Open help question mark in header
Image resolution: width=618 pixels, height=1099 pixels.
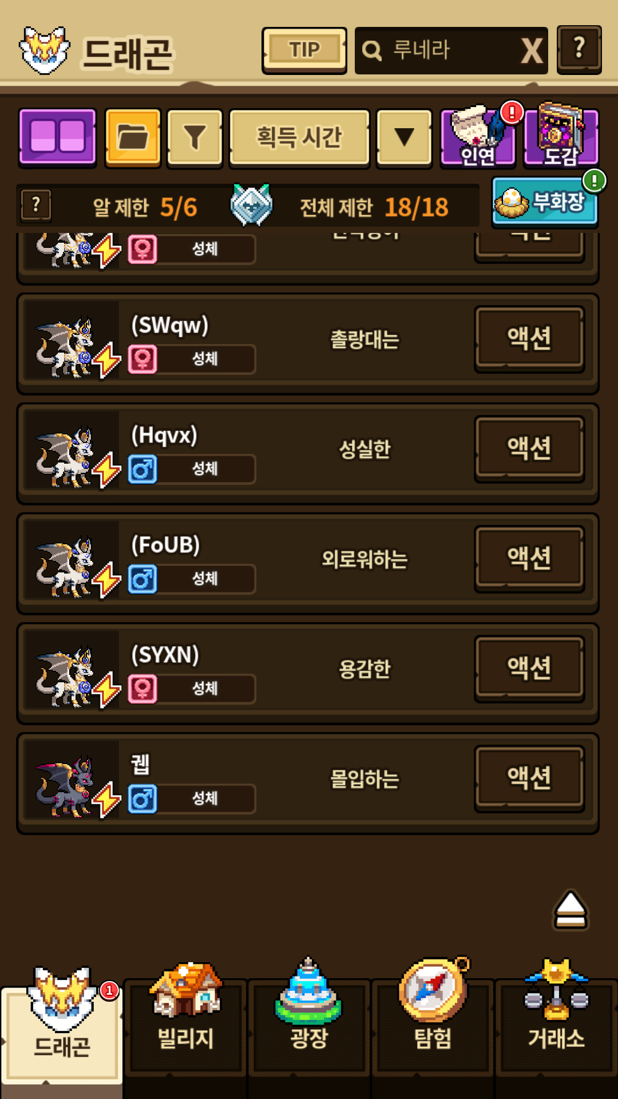[579, 49]
